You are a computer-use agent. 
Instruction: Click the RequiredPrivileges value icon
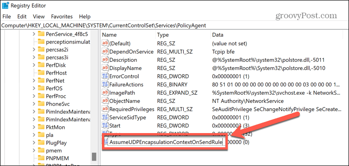(x=105, y=109)
